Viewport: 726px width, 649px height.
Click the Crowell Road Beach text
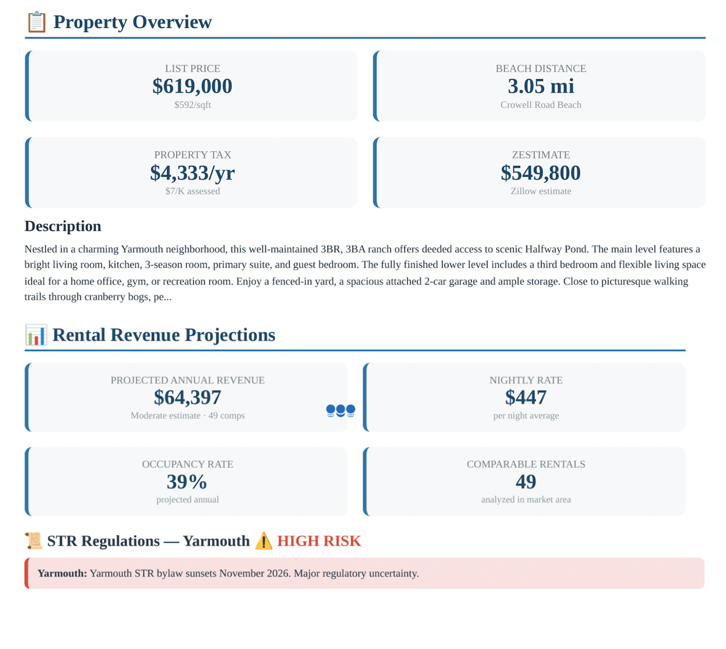click(x=540, y=105)
